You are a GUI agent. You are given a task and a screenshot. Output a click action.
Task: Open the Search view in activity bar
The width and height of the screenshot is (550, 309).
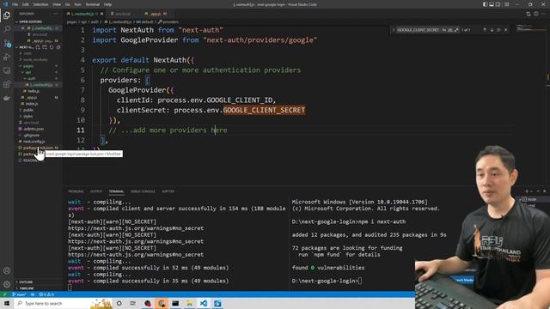7,29
